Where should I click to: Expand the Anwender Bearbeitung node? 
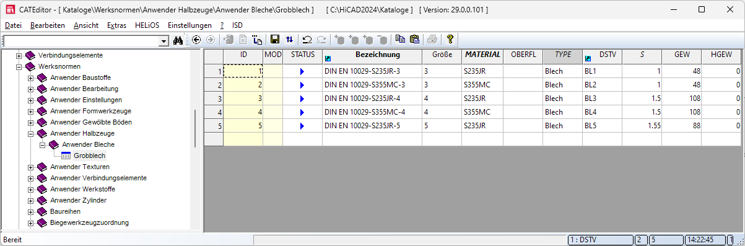(x=31, y=89)
